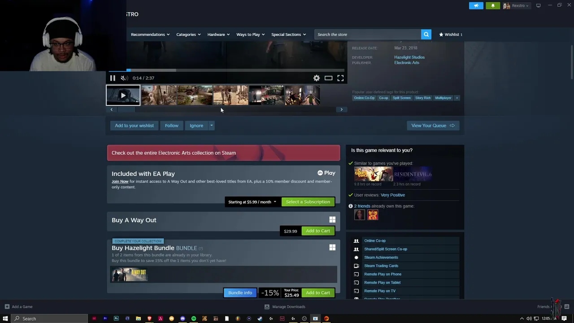
Task: Open Wishlist from the store nav
Action: point(451,35)
